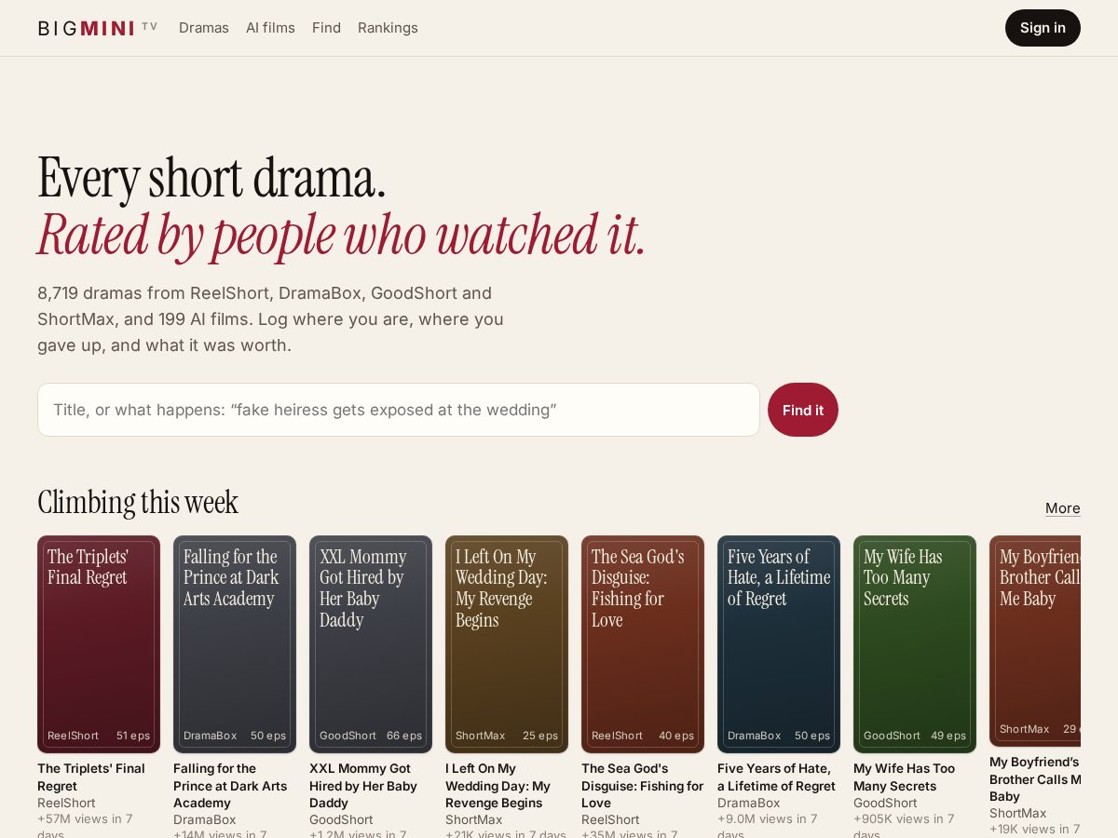Click Five Years of Hate title link

[x=776, y=777]
